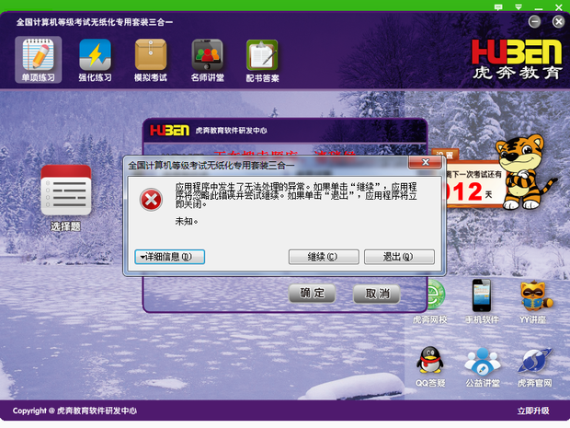Open the QQ答疑 penguin icon
The image size is (570, 428).
point(430,366)
